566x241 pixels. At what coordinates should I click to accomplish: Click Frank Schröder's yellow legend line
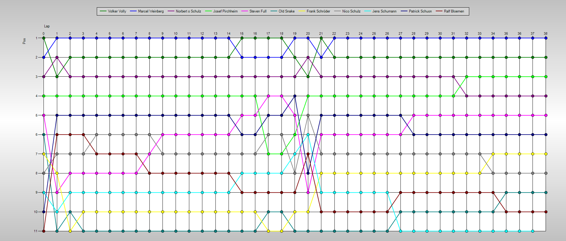click(302, 11)
